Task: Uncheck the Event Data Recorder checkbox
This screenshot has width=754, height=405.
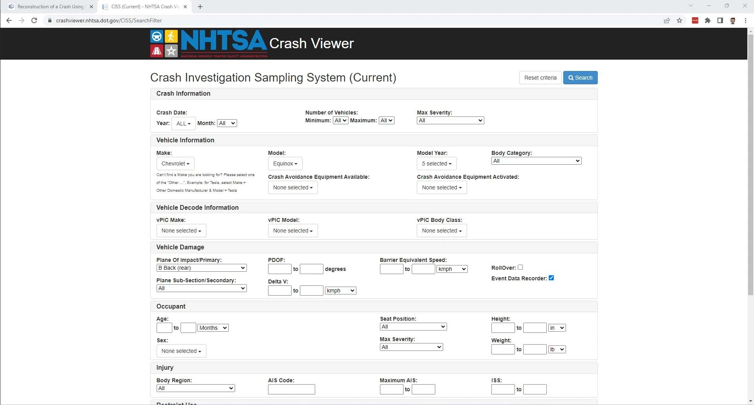Action: 551,278
